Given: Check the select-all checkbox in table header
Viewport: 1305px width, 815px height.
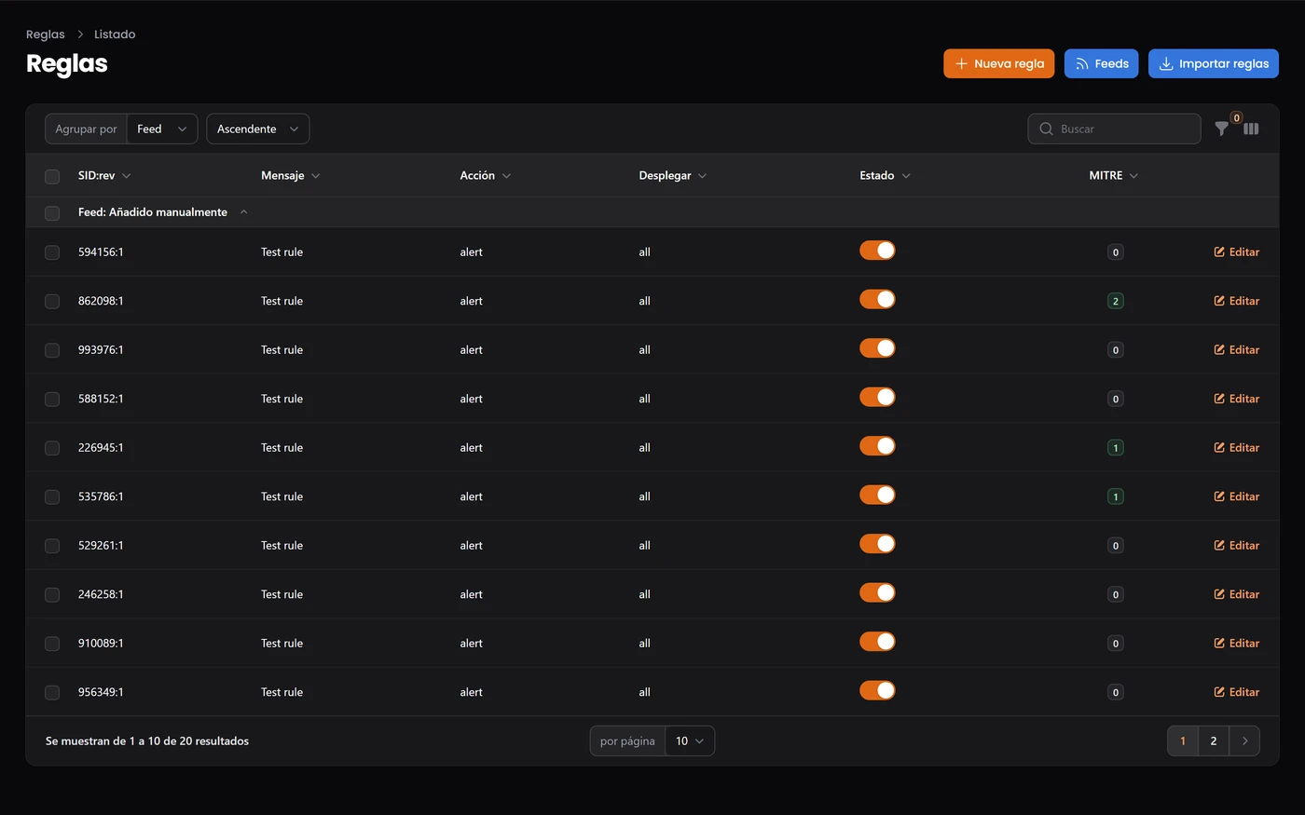Looking at the screenshot, I should tap(52, 176).
